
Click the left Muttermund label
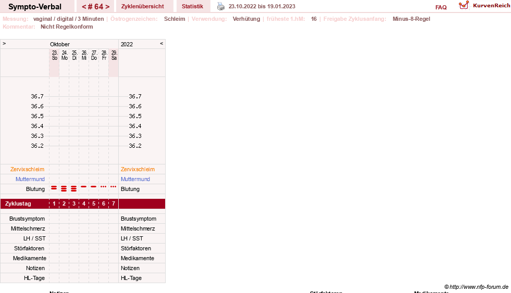tap(30, 179)
